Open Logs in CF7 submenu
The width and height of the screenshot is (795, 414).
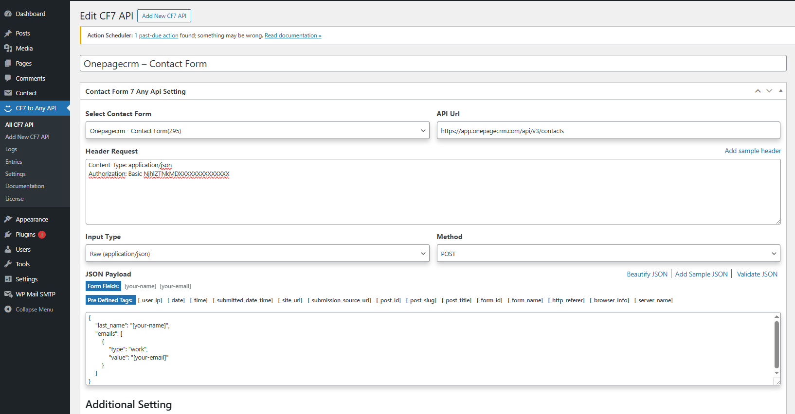click(x=11, y=150)
